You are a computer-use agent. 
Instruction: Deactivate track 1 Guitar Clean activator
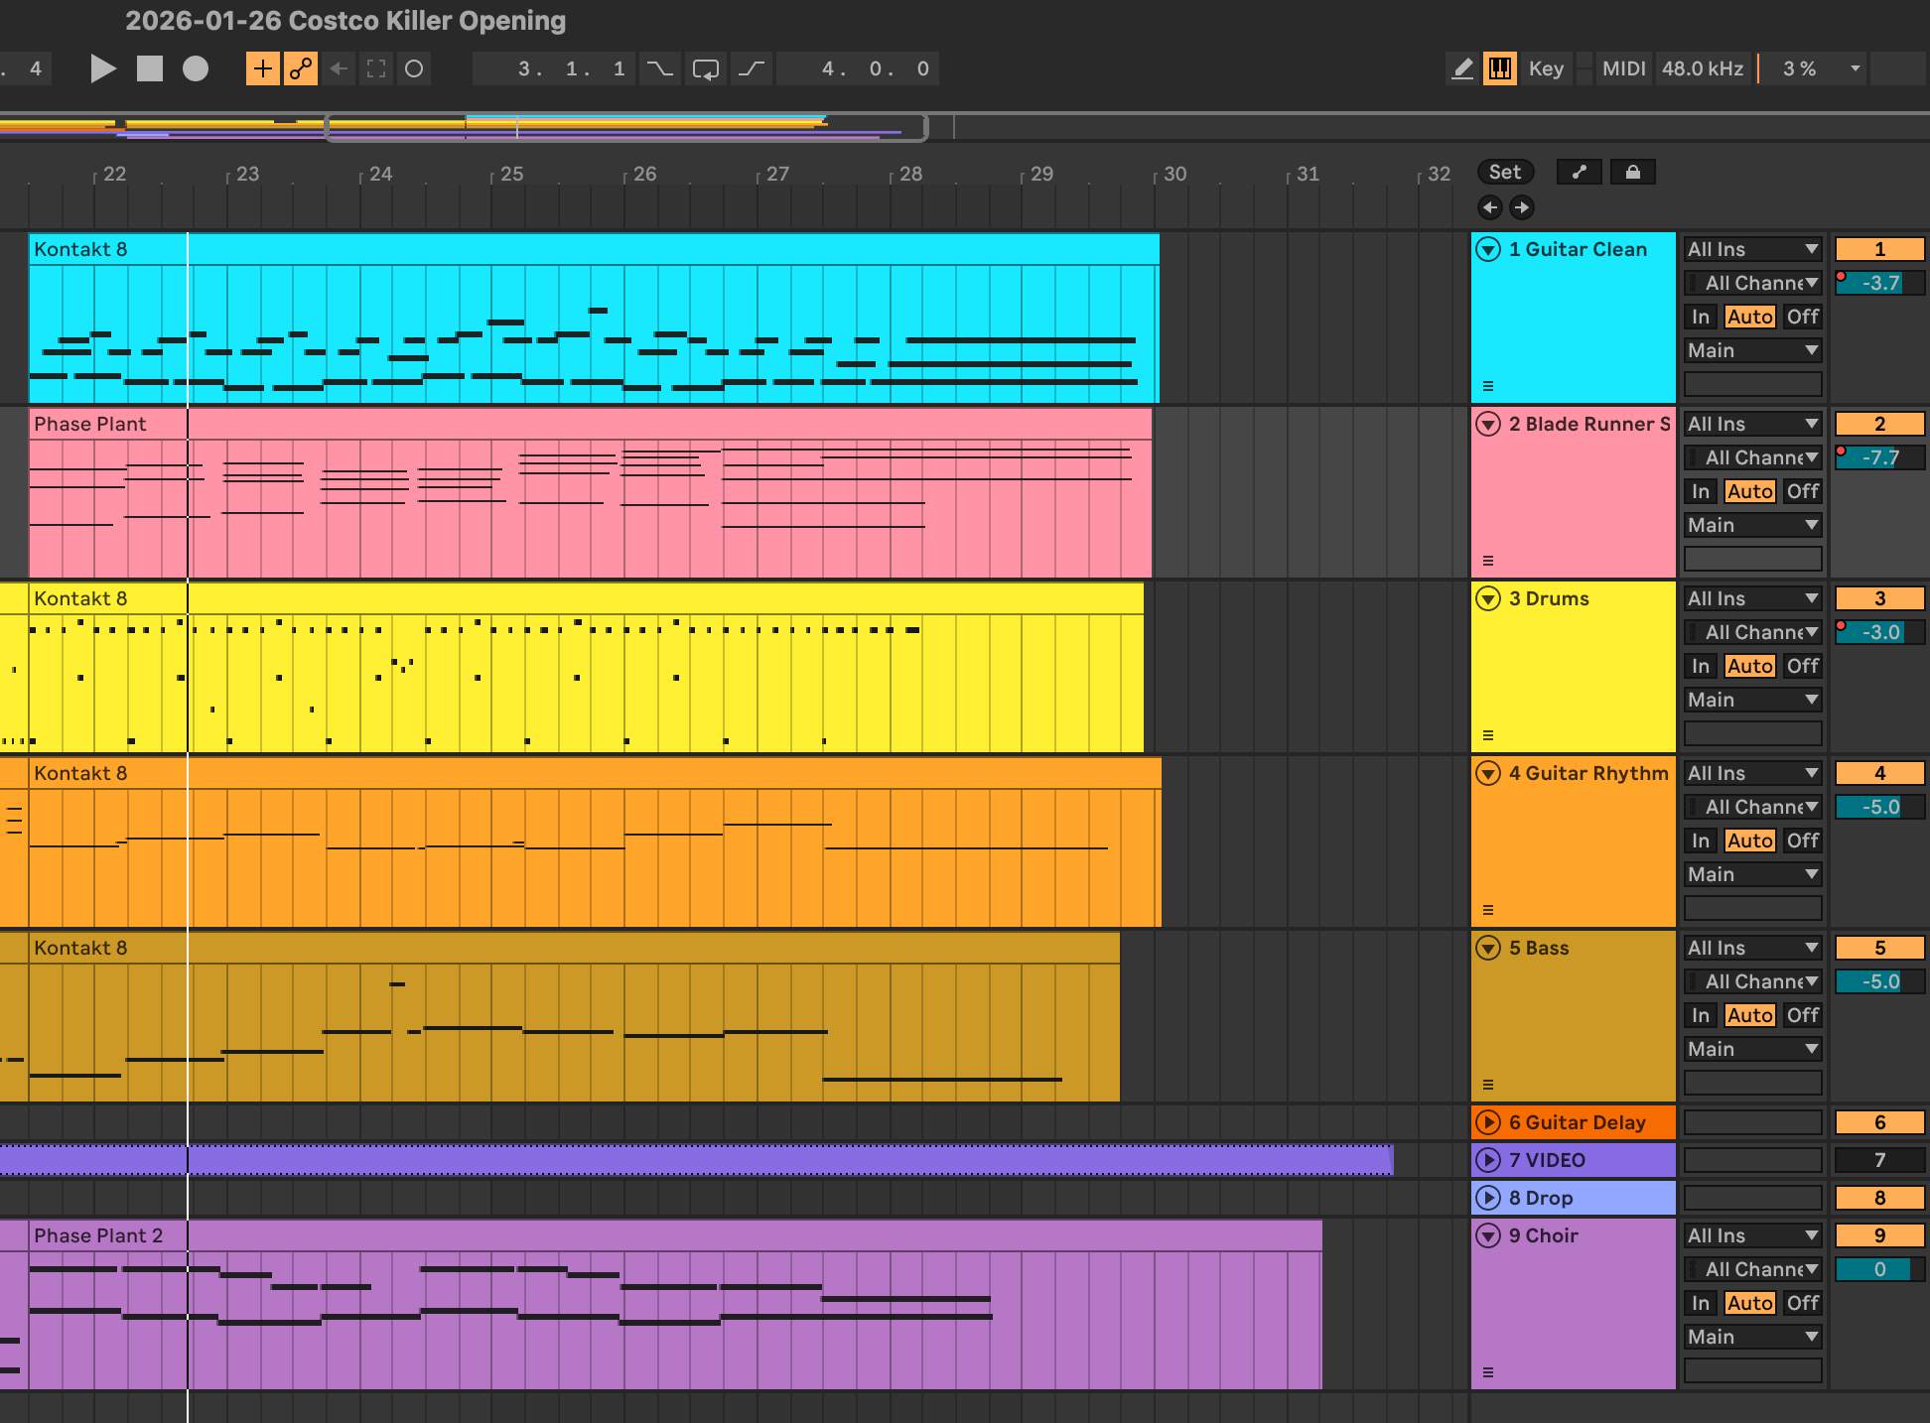point(1878,249)
